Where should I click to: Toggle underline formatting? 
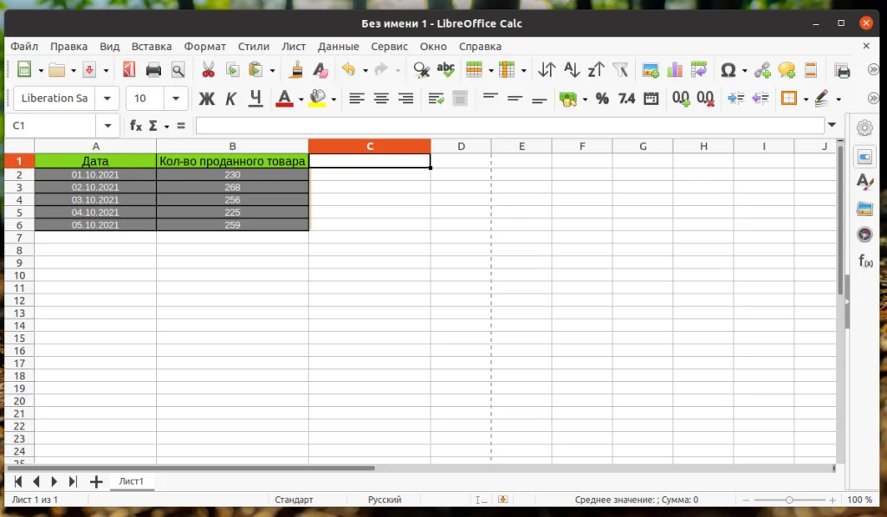(x=255, y=99)
